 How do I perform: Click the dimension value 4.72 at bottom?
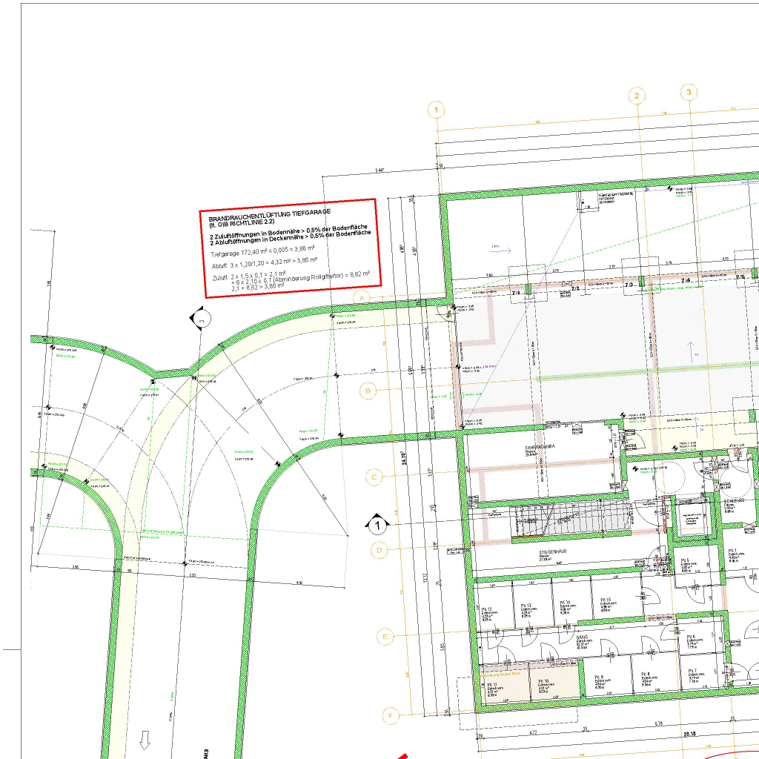pyautogui.click(x=532, y=732)
